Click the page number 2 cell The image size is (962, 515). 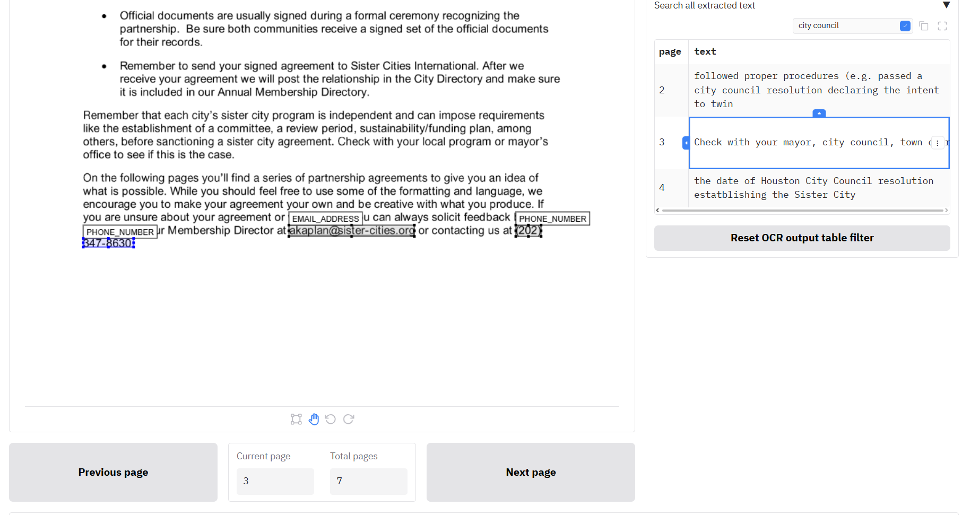click(x=671, y=90)
